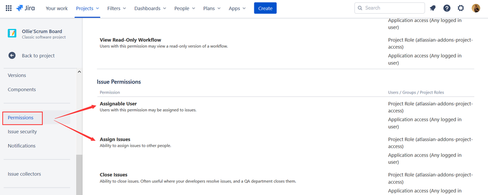Click 'Ability to assign issues to other people' text
The height and width of the screenshot is (195, 488).
point(135,146)
